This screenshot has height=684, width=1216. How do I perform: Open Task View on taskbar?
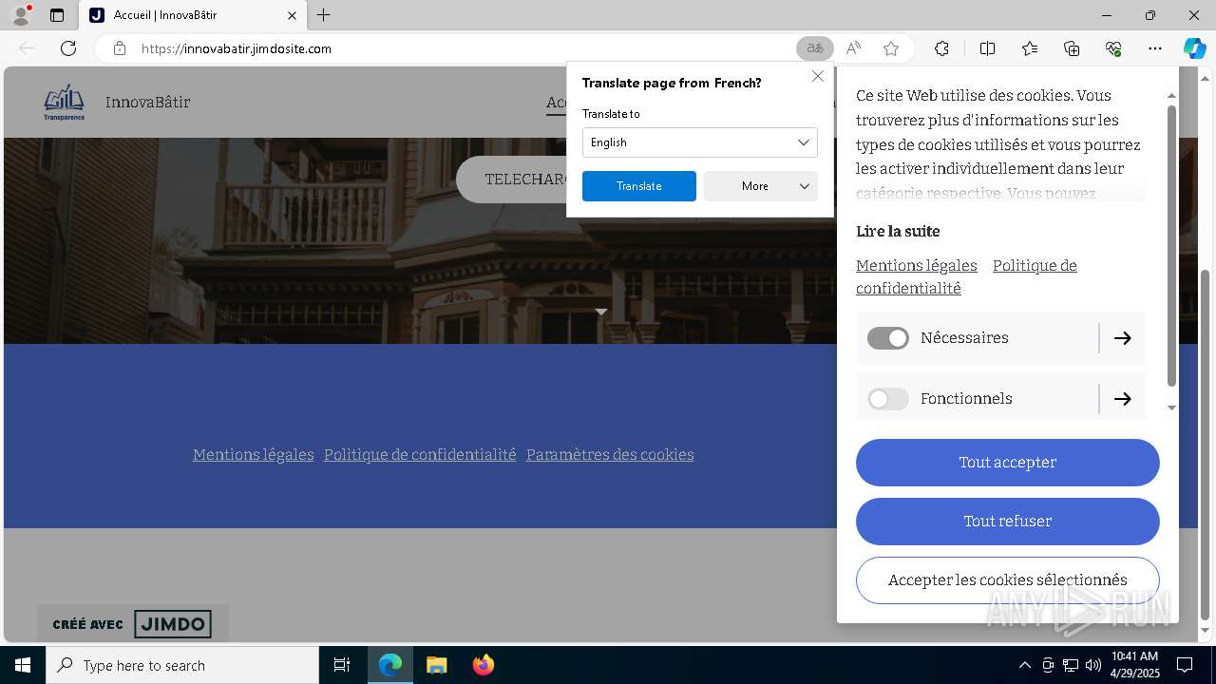342,665
